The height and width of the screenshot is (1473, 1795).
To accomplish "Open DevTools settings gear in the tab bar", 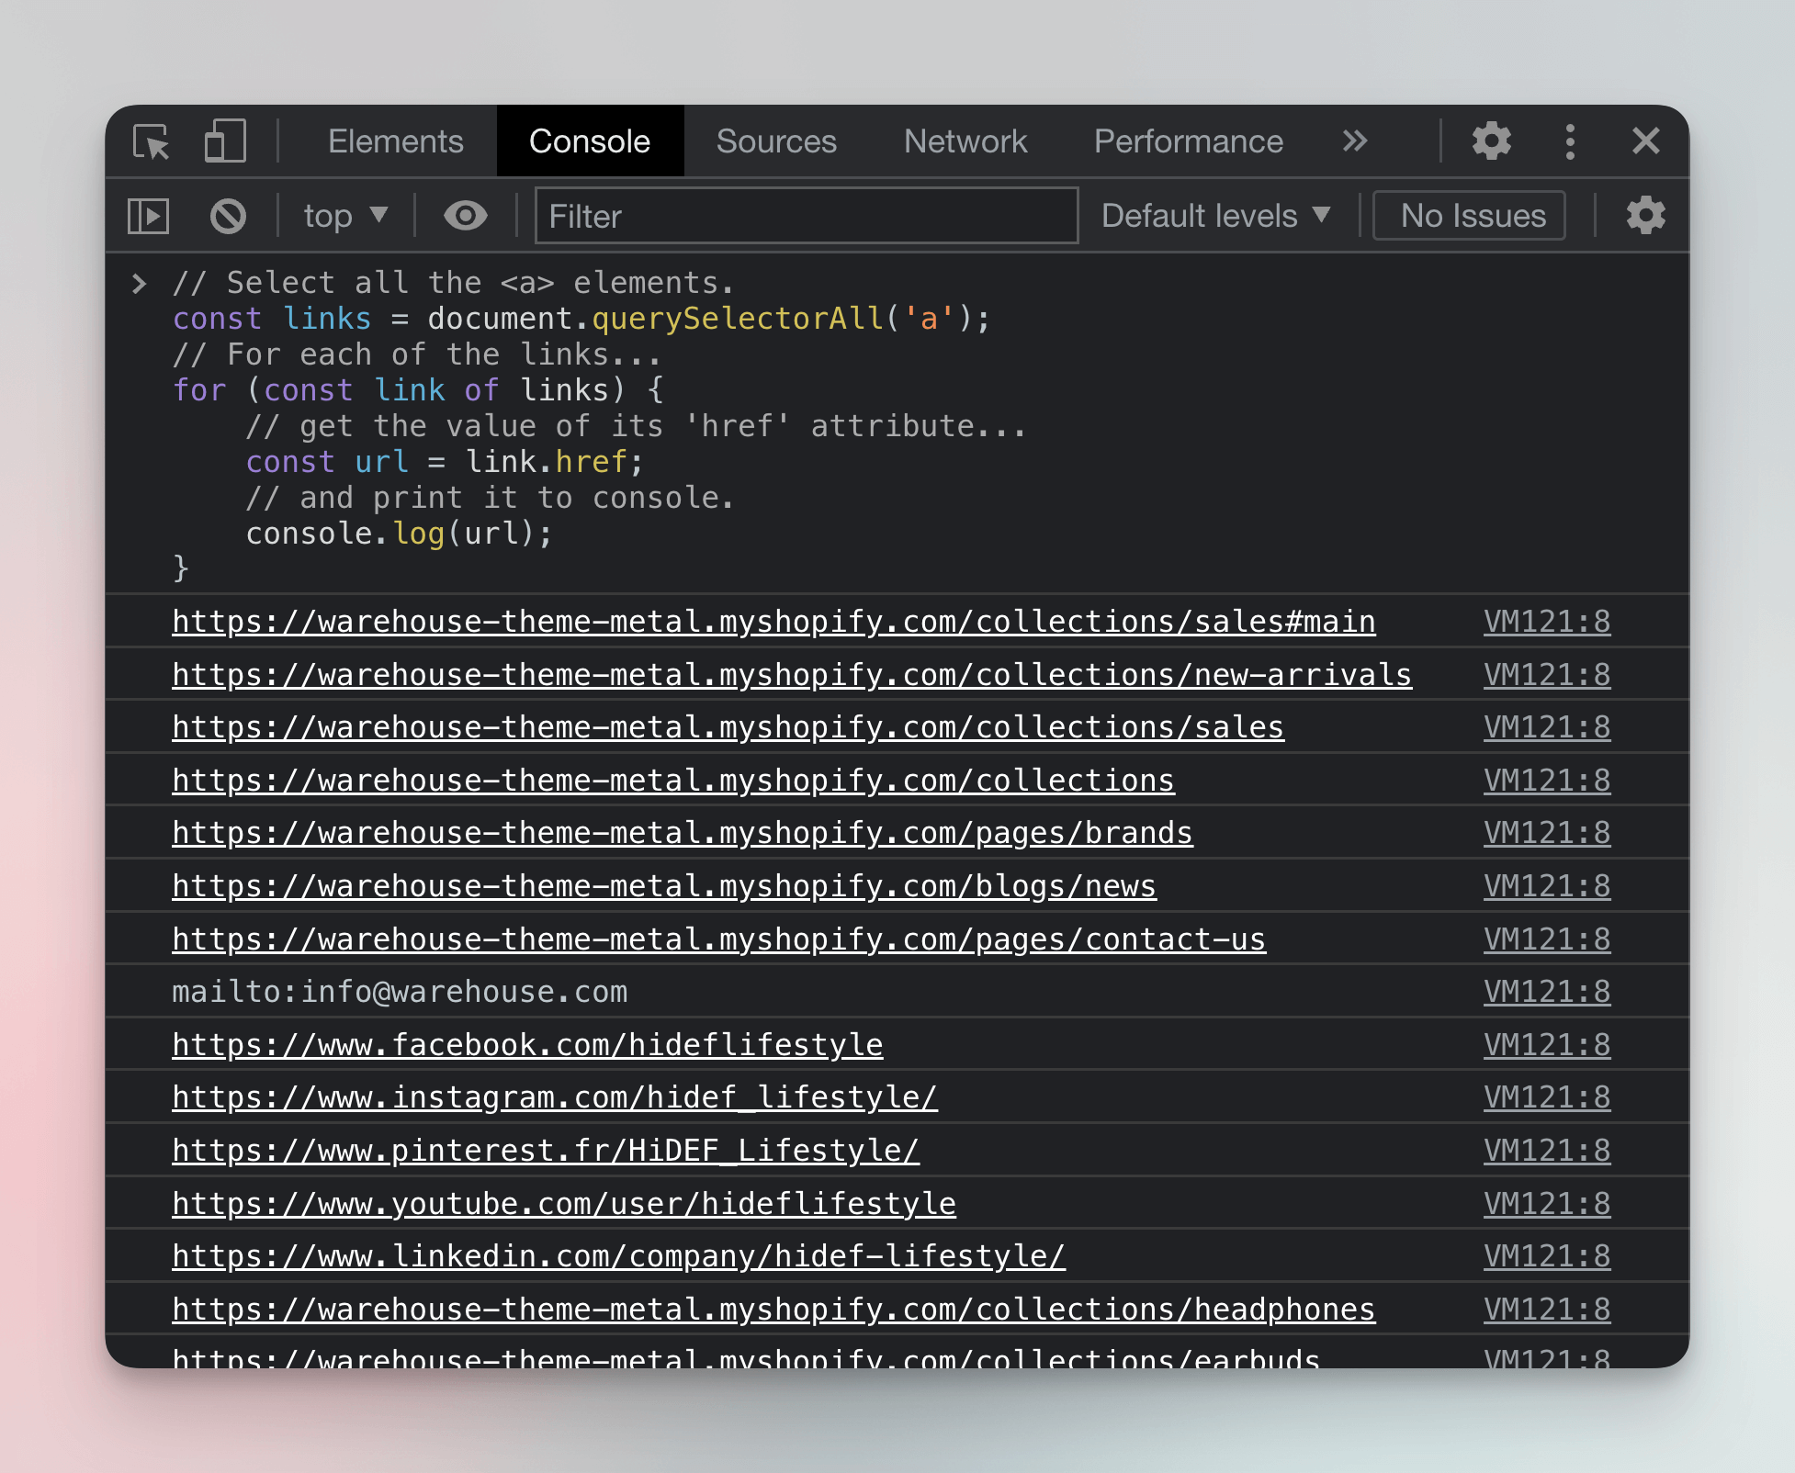I will pos(1491,141).
